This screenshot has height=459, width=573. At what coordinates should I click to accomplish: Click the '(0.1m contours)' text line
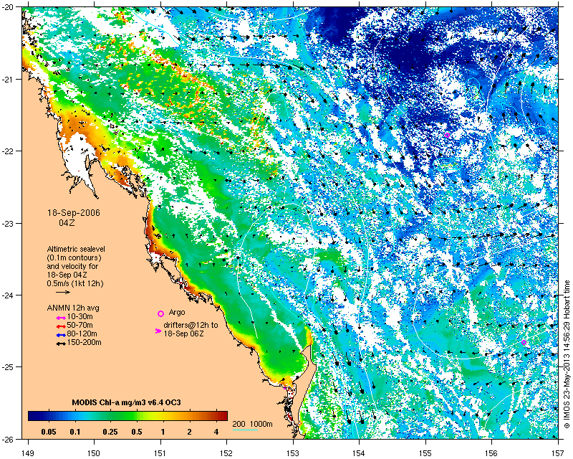click(74, 257)
